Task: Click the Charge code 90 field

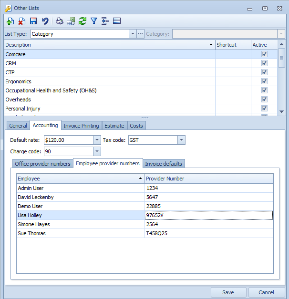Action: click(69, 151)
